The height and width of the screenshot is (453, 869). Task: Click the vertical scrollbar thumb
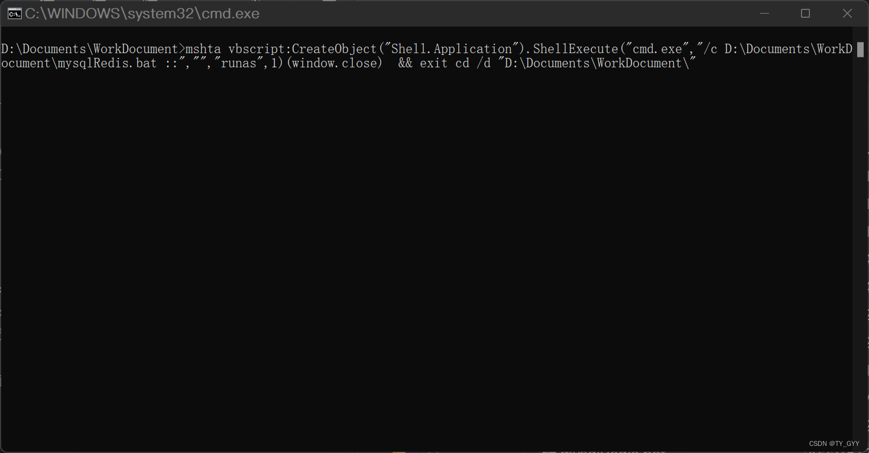pyautogui.click(x=860, y=49)
